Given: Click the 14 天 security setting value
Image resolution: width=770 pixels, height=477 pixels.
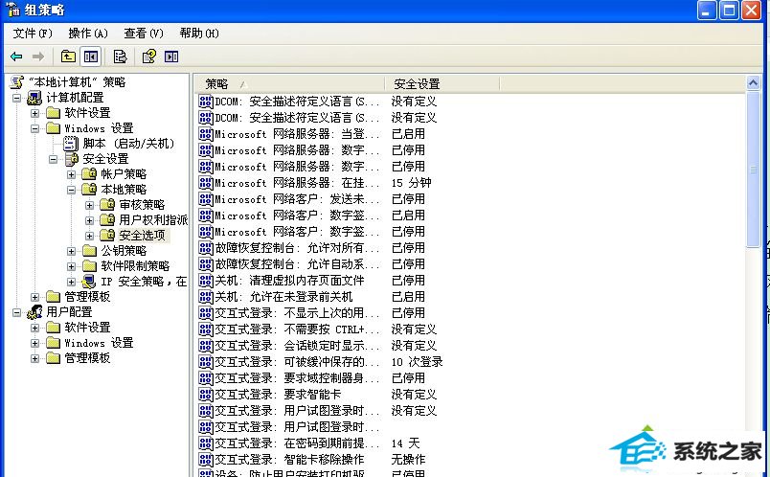Looking at the screenshot, I should (x=406, y=443).
